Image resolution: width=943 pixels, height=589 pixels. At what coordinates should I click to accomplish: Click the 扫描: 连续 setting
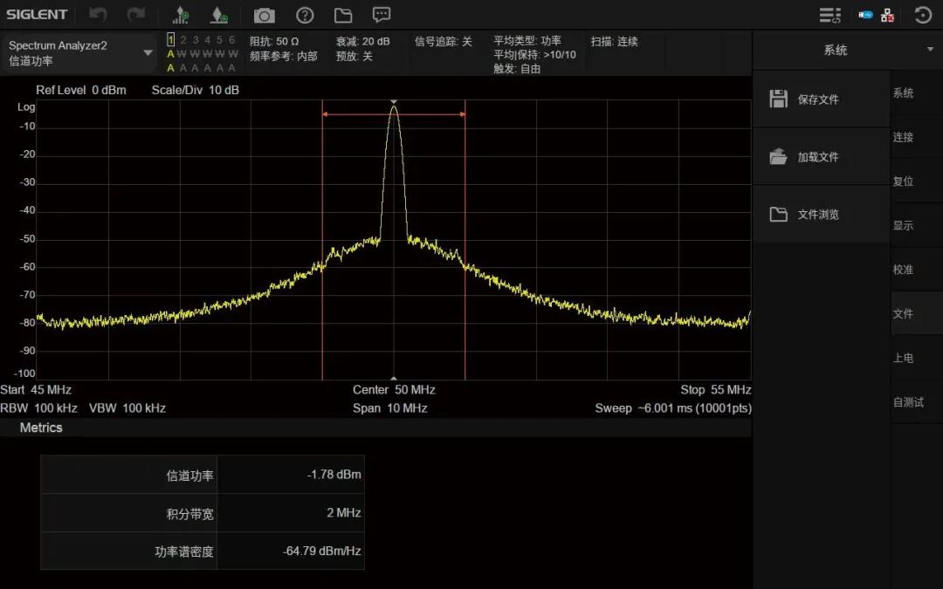614,41
